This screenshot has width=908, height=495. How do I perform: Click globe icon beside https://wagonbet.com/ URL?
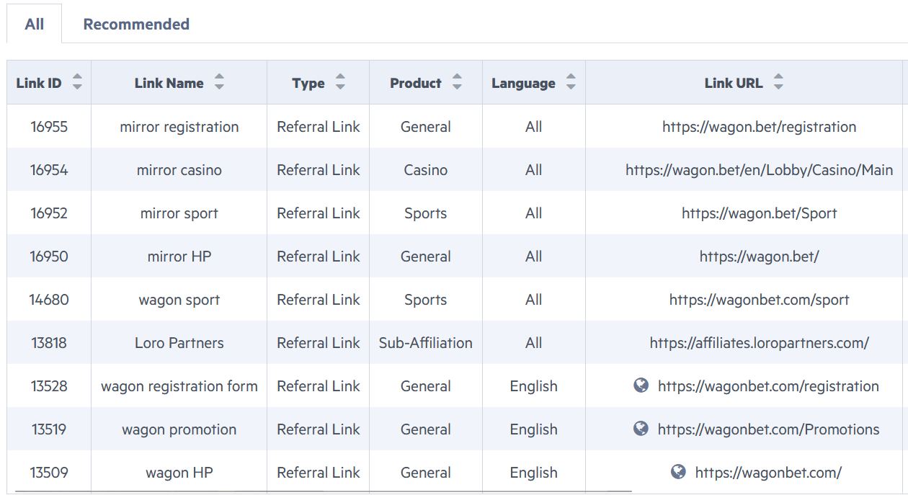tap(678, 472)
